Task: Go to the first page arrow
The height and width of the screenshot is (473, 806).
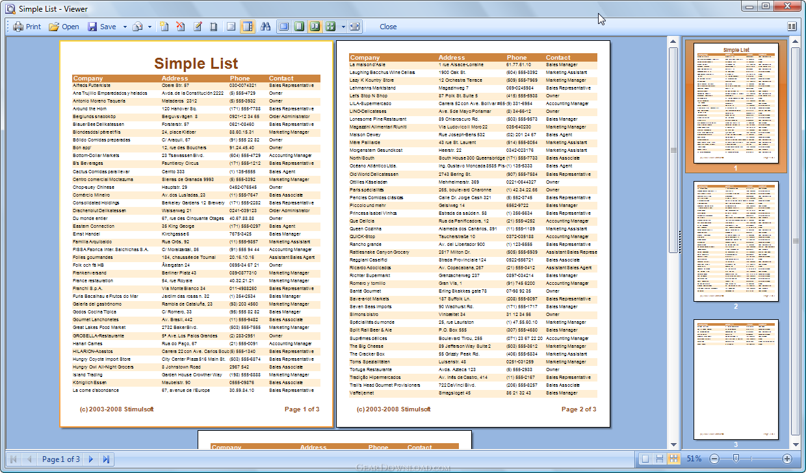Action: pos(12,459)
